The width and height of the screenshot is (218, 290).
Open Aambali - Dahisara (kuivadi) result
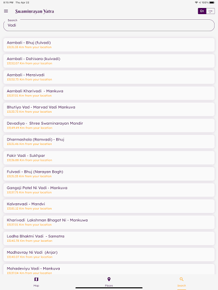(x=109, y=61)
